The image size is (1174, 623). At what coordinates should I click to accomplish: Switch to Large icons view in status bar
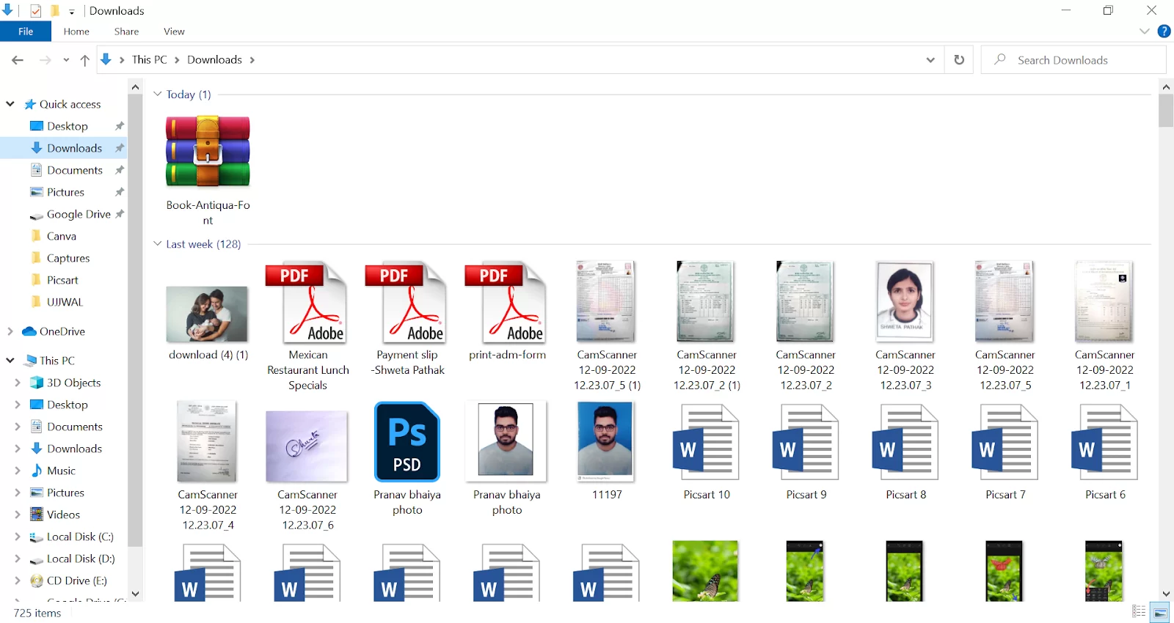tap(1160, 611)
